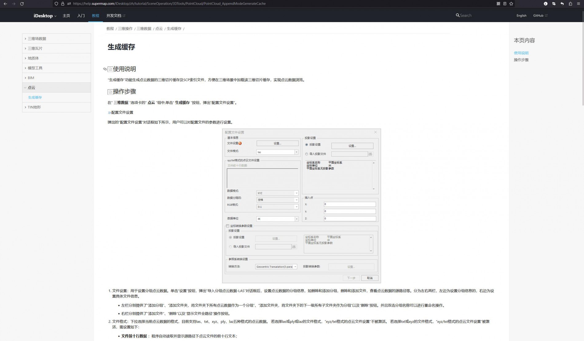Click the anchor link icon beside 使用说明
Screen dimensions: 584x341
point(105,69)
